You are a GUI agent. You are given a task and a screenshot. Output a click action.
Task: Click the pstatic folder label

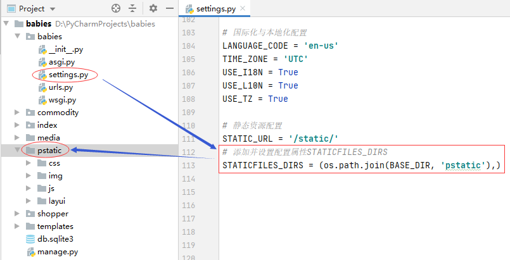tap(49, 151)
